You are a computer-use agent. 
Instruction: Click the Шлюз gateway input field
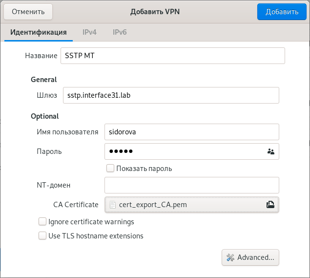coord(170,95)
